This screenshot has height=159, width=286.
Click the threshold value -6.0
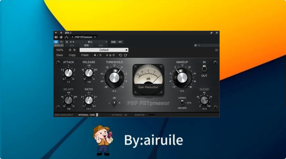coord(114,91)
